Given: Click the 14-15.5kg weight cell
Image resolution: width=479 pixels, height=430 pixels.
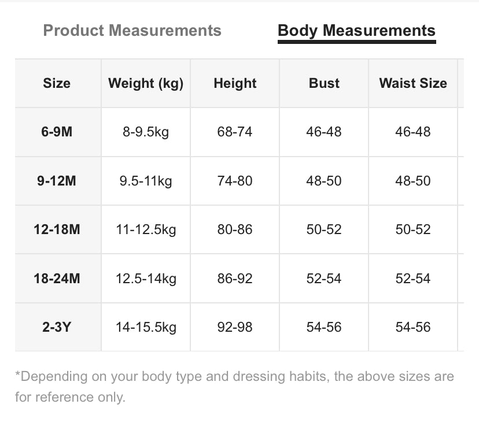Looking at the screenshot, I should 146,327.
